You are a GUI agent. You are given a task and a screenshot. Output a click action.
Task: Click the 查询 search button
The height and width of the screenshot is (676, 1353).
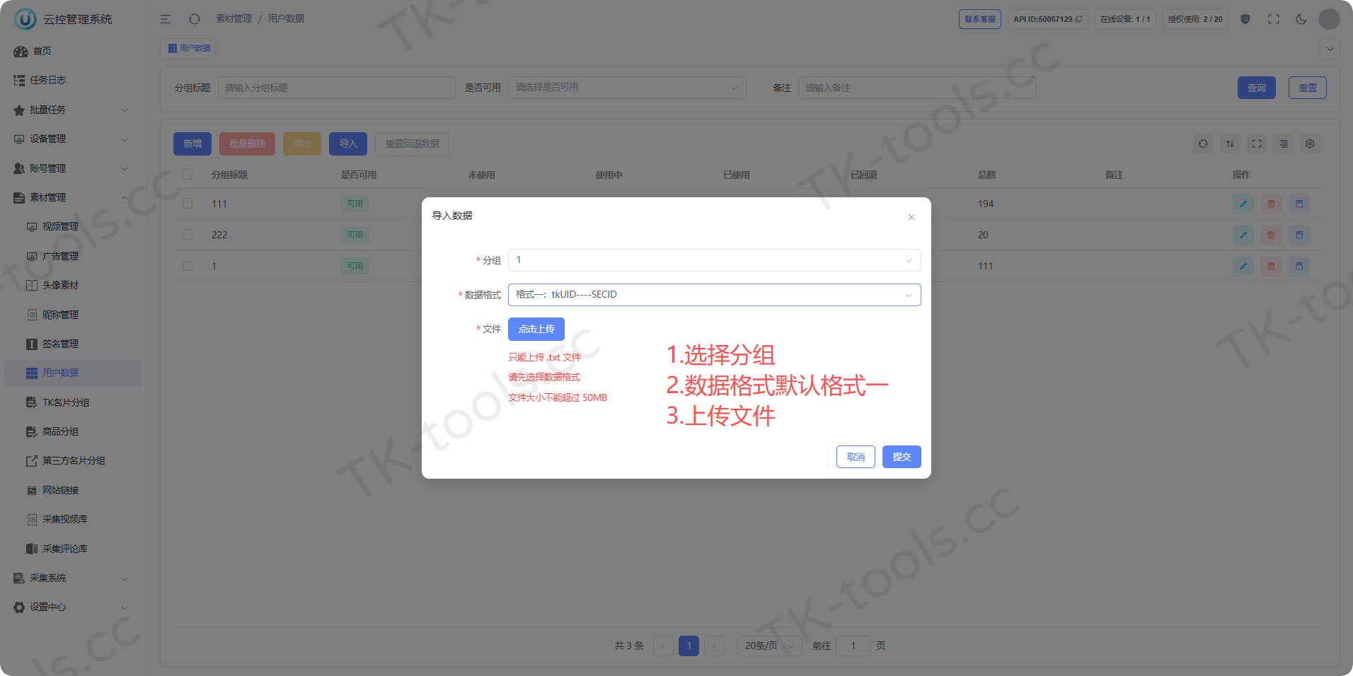1257,88
